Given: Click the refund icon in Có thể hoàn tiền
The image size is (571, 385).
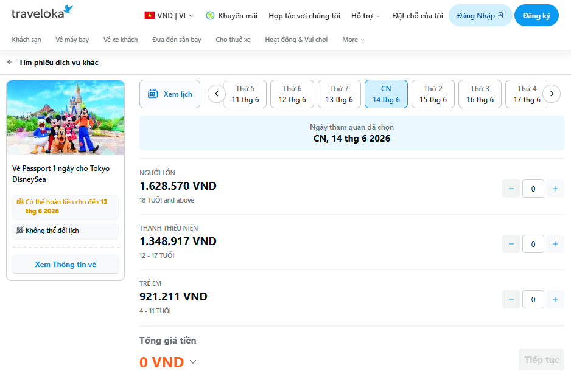Looking at the screenshot, I should point(20,201).
